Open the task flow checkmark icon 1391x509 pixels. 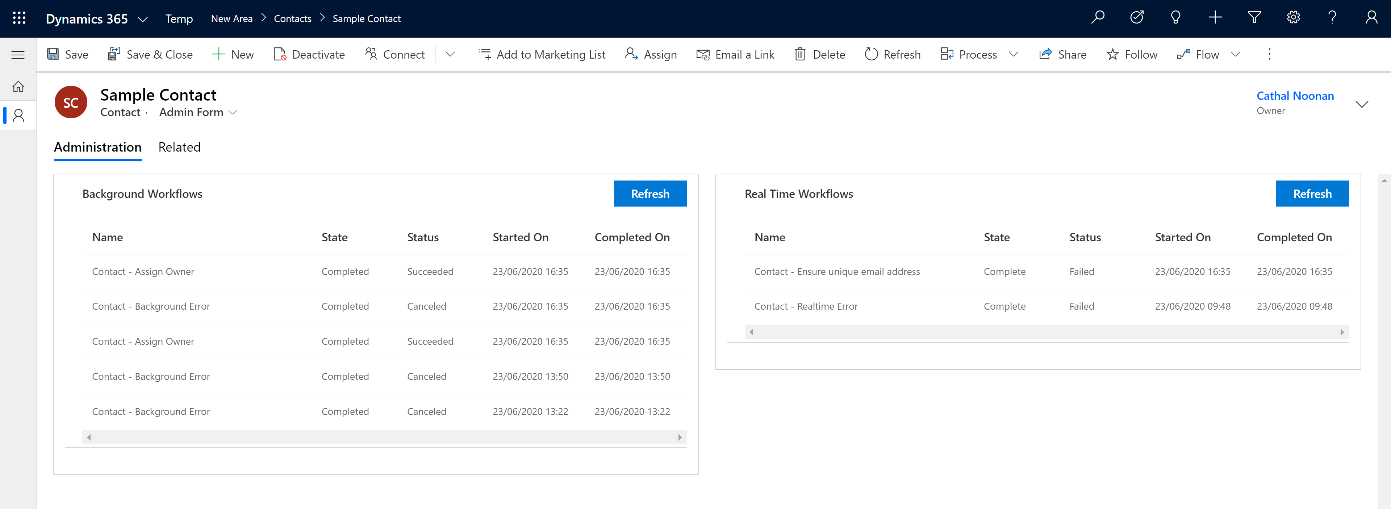[x=1137, y=18]
